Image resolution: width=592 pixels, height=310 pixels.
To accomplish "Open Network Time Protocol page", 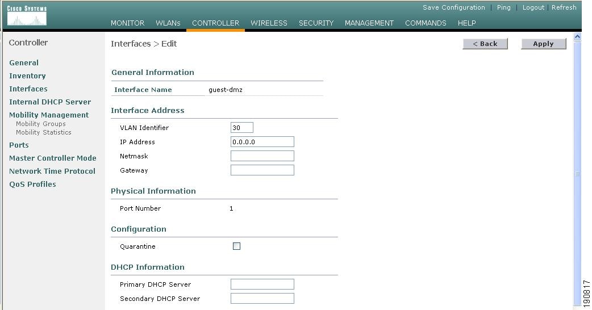I will (x=52, y=171).
